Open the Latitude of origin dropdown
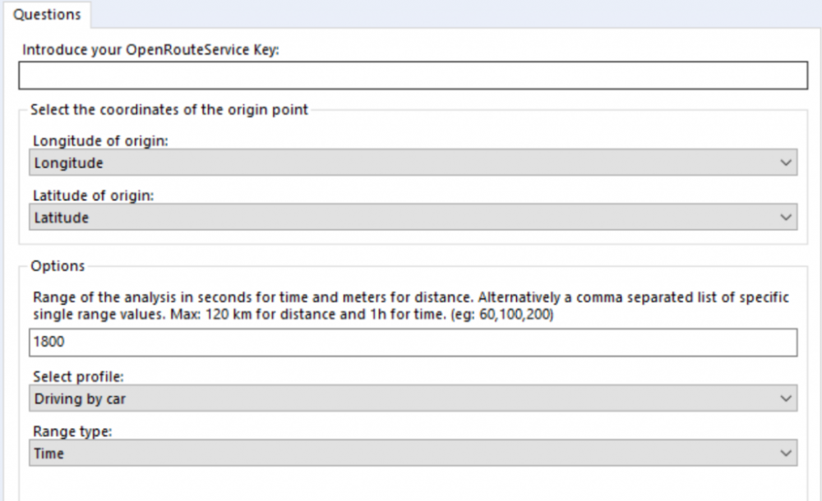Viewport: 822px width, 501px height. [413, 217]
